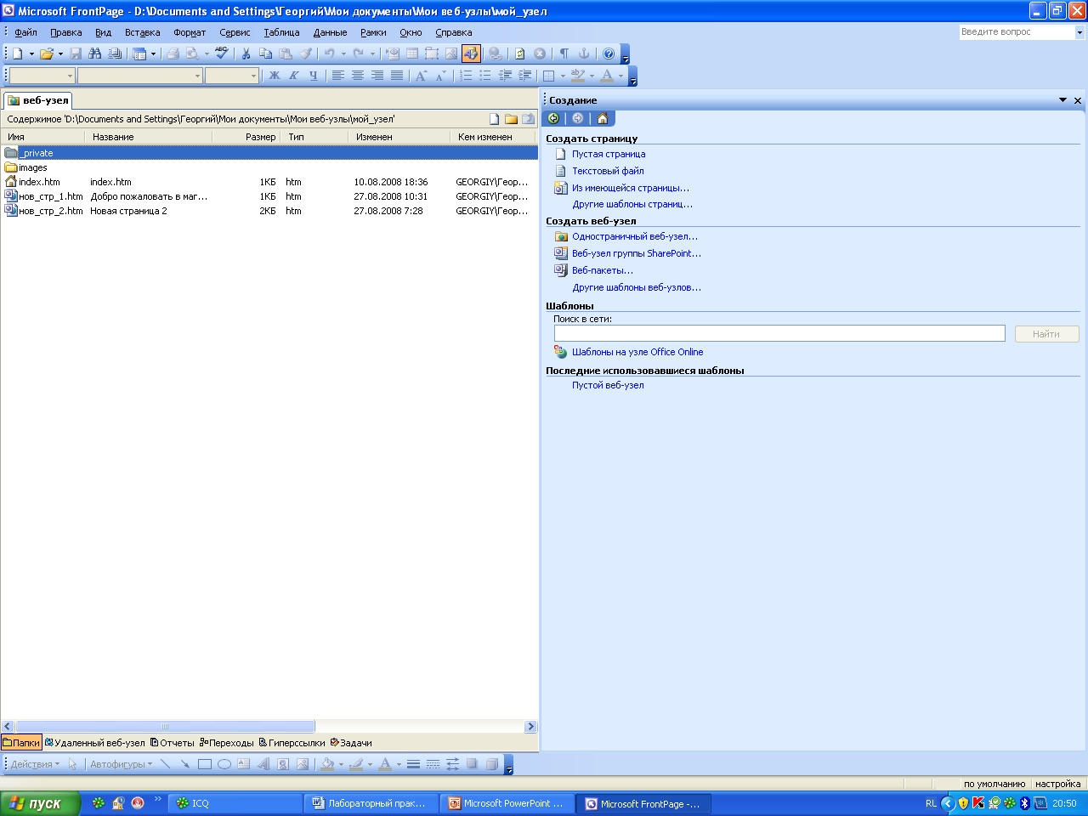Click the Insert picture from file icon
This screenshot has height=816, width=1088.
tap(451, 54)
